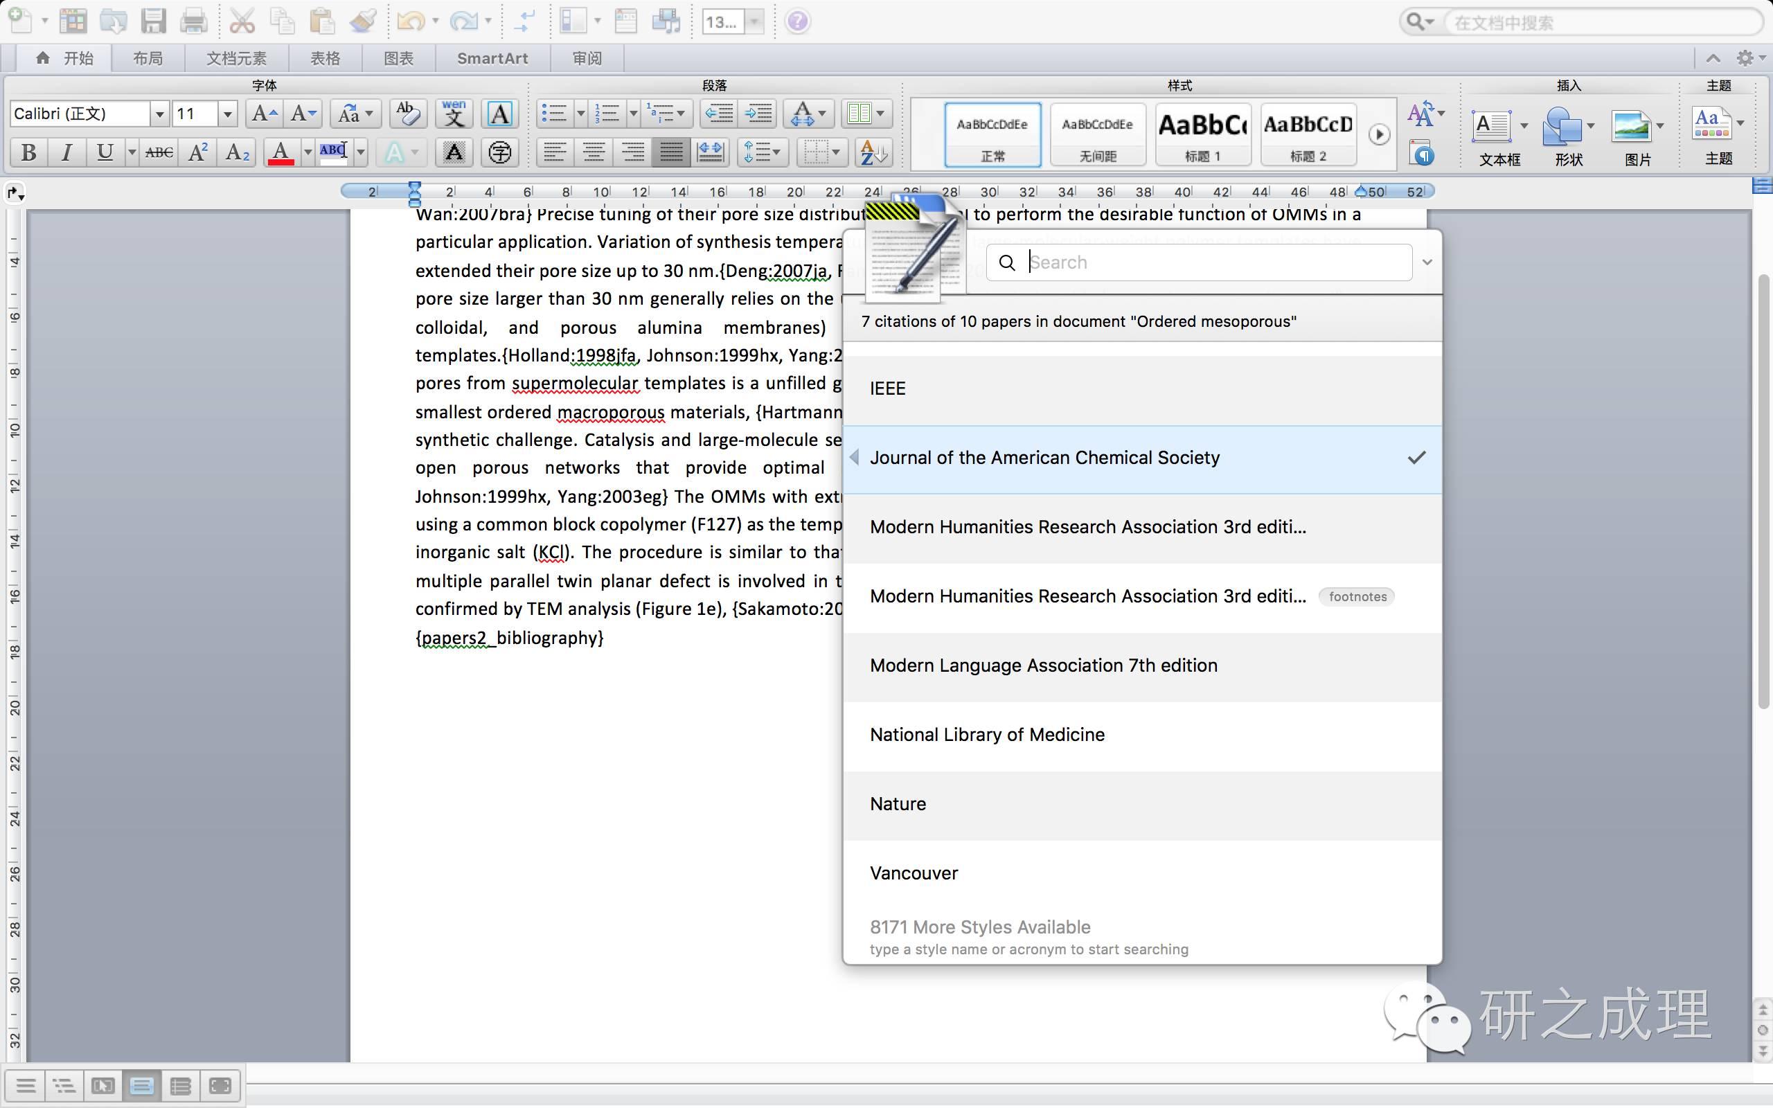Toggle Italic formatting
The image size is (1773, 1108).
(x=66, y=152)
